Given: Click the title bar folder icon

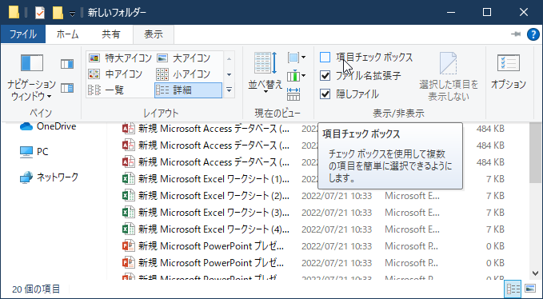Looking at the screenshot, I should click(x=14, y=13).
